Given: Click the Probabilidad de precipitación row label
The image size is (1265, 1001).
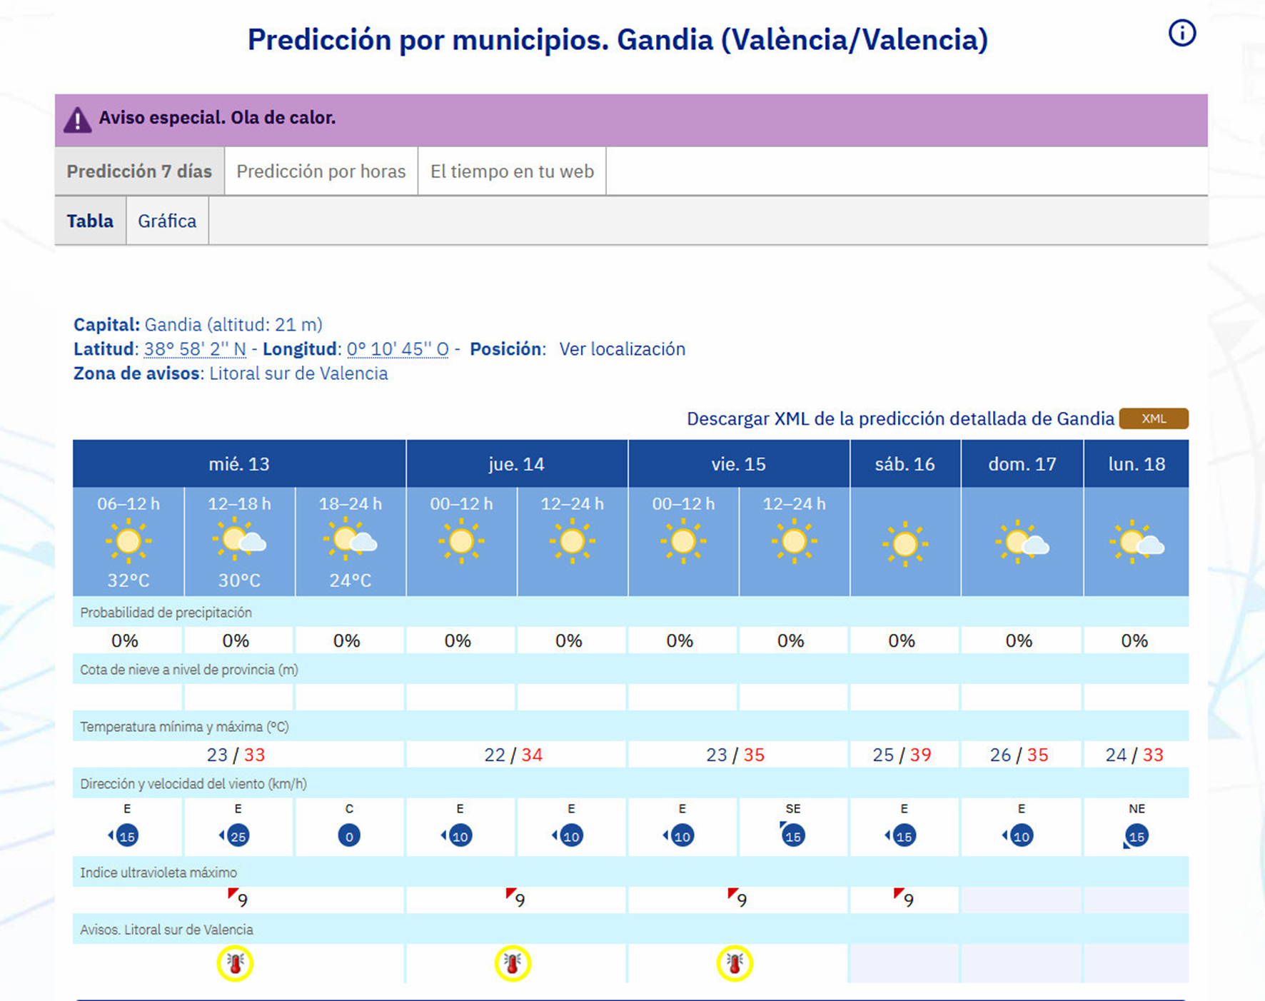Looking at the screenshot, I should 166,613.
